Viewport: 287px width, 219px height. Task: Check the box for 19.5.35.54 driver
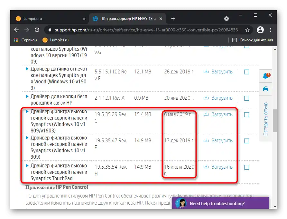(246, 167)
